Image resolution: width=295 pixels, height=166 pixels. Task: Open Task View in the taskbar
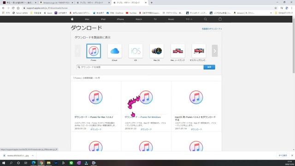[26, 163]
